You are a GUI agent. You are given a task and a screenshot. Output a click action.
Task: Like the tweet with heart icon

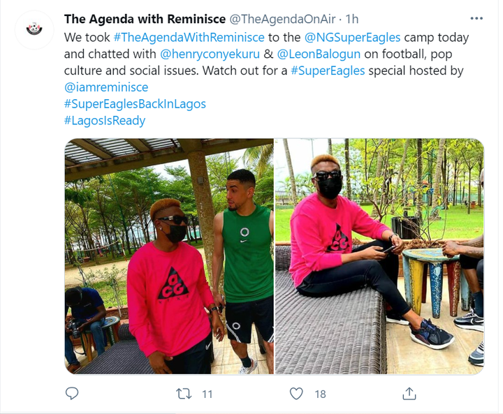click(x=296, y=394)
